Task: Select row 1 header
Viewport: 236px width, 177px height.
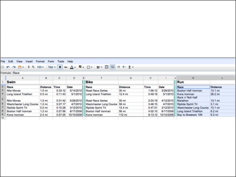Action: point(3,82)
